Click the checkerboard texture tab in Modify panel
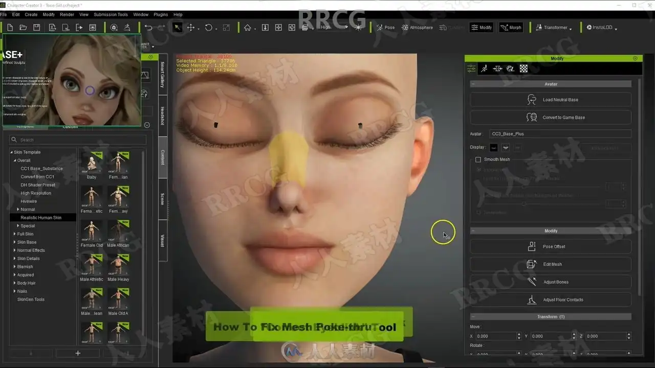The height and width of the screenshot is (368, 655). pyautogui.click(x=523, y=68)
